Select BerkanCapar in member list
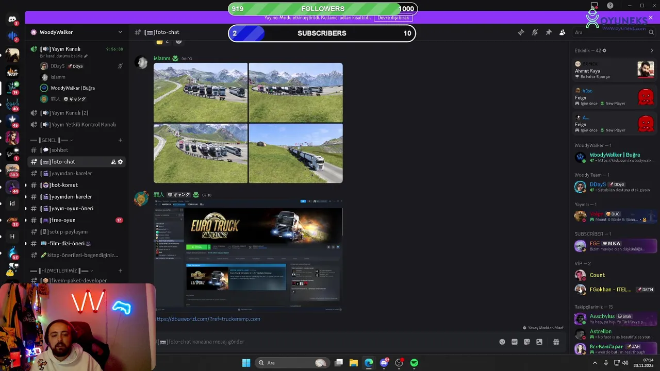The height and width of the screenshot is (371, 660). pos(615,349)
